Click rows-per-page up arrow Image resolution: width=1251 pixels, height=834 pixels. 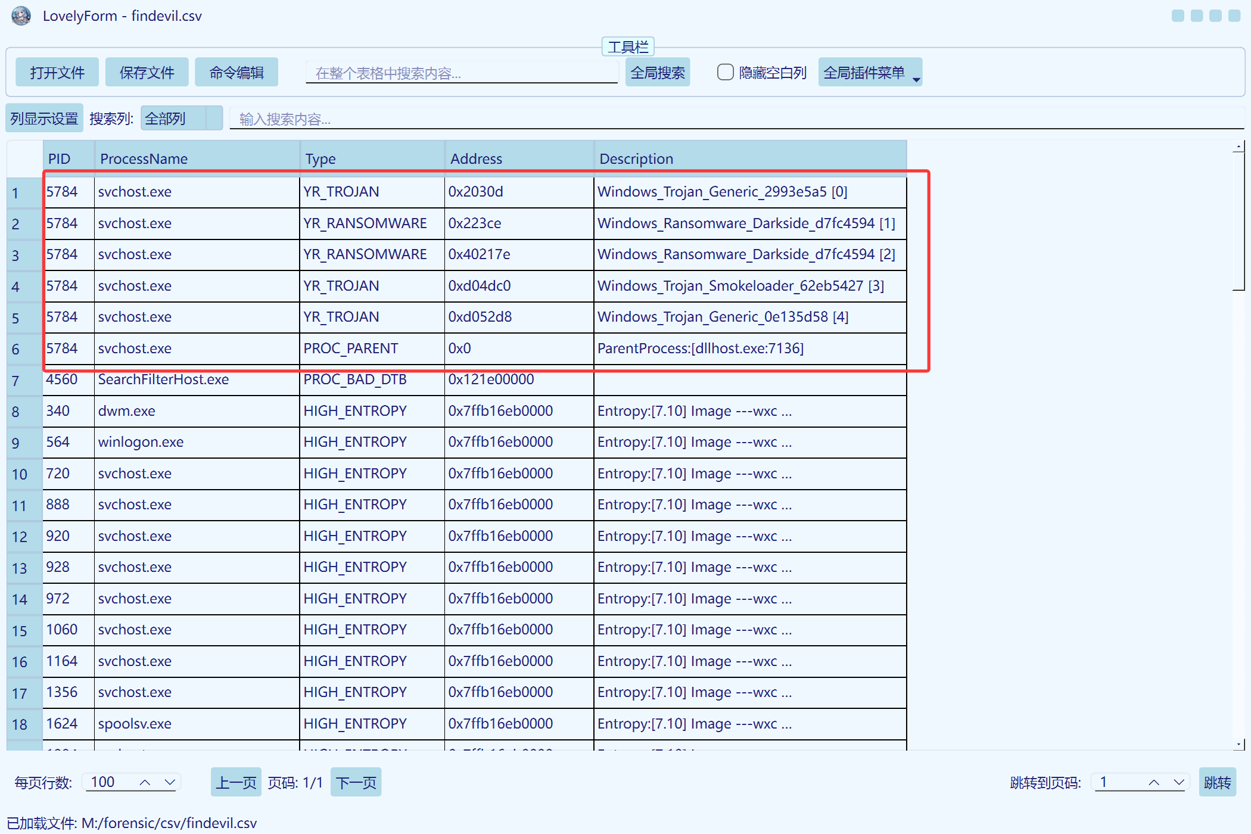(x=145, y=782)
